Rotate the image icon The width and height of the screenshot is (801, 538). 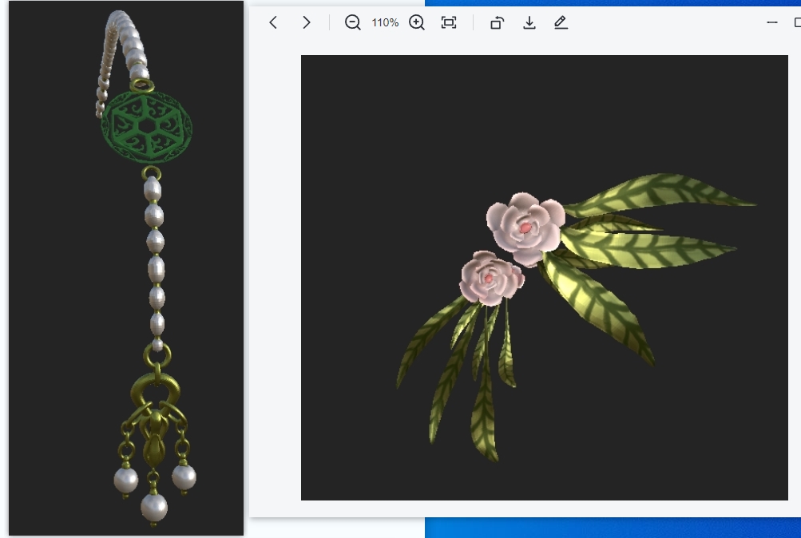click(497, 22)
